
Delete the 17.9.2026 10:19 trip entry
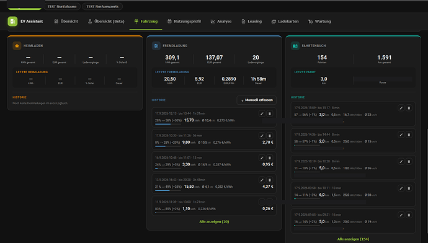(409, 161)
